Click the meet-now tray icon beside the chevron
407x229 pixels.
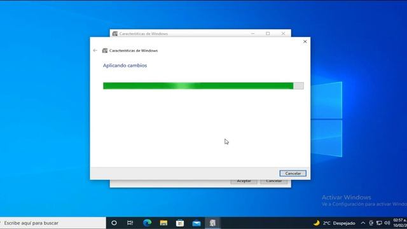(371, 223)
